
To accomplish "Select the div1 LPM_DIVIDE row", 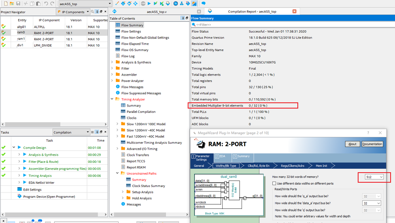I will coord(54,46).
